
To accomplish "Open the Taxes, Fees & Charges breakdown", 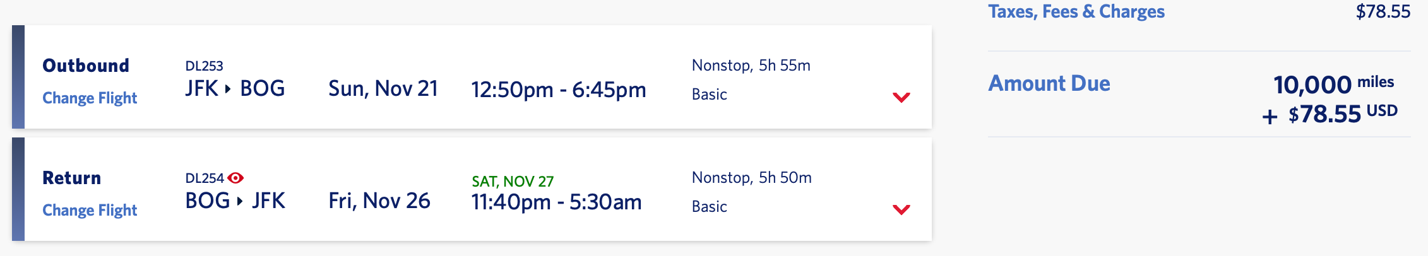I will pos(1076,11).
